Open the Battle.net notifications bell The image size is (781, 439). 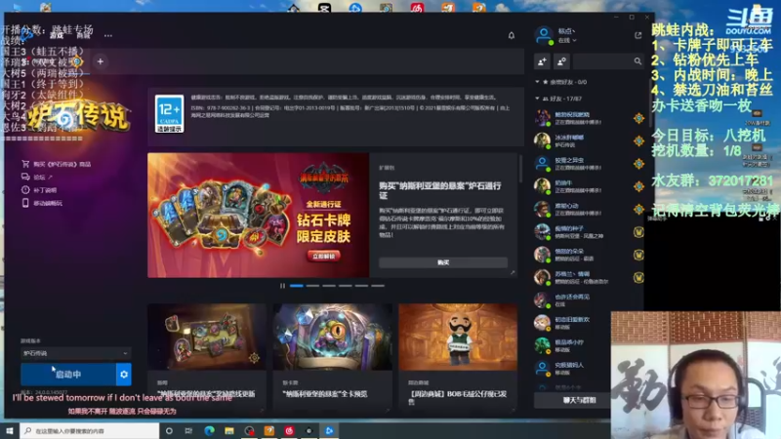[x=511, y=35]
